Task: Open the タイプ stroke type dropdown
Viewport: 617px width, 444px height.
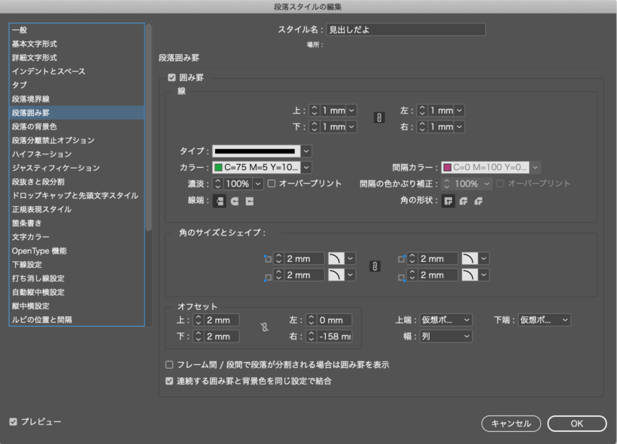Action: [x=306, y=151]
